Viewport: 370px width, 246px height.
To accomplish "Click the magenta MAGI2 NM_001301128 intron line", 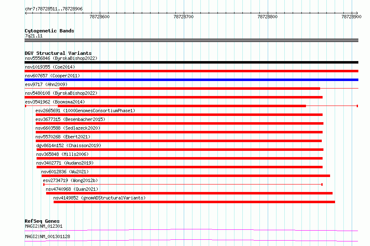I will 191,240.
